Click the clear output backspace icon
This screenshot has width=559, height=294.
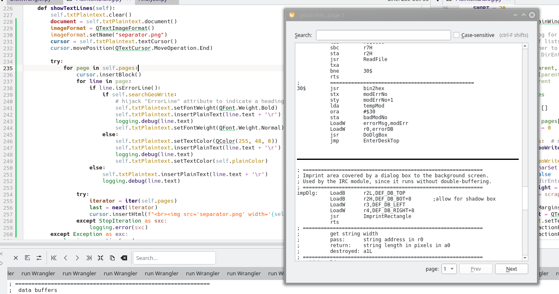tap(124, 258)
